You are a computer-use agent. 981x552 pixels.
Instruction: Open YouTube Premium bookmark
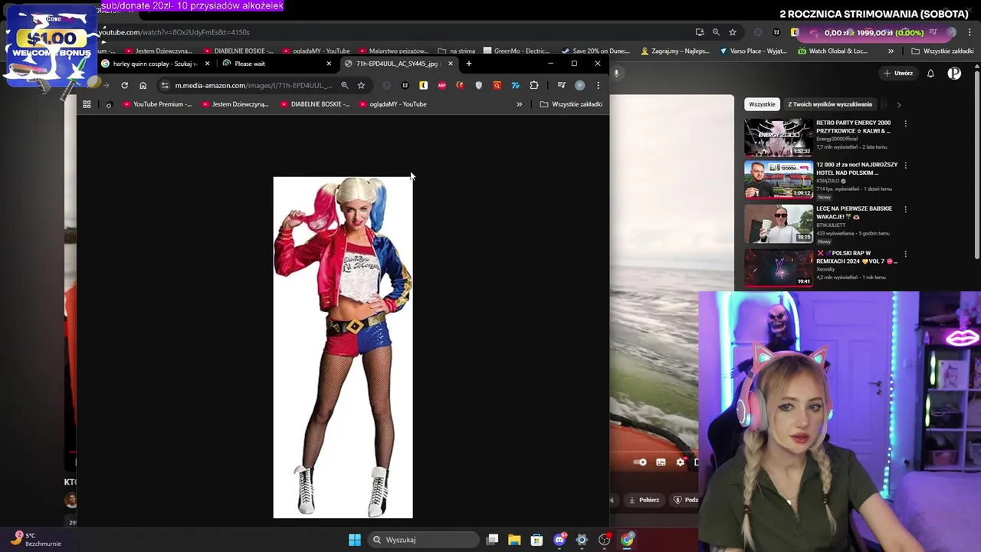158,104
